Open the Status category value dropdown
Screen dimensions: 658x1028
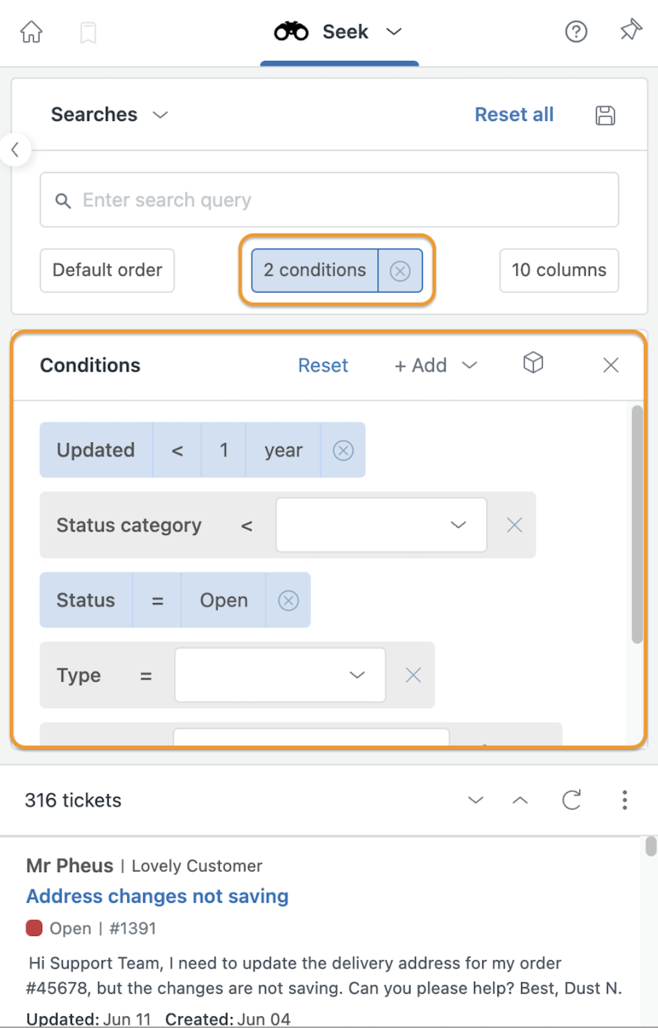pyautogui.click(x=381, y=525)
